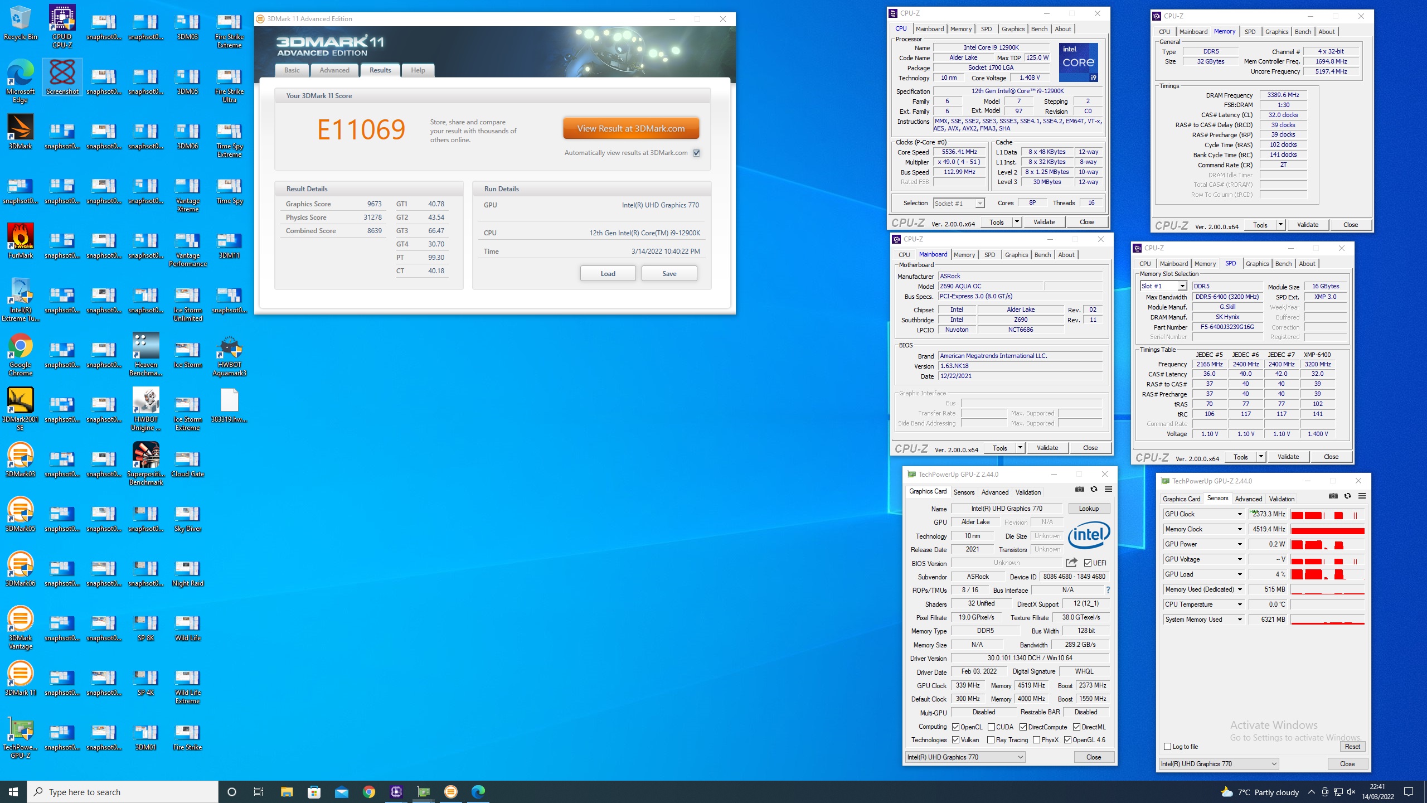The height and width of the screenshot is (803, 1427).
Task: Toggle OpenCL checkbox in GPU-Z
Action: 955,727
